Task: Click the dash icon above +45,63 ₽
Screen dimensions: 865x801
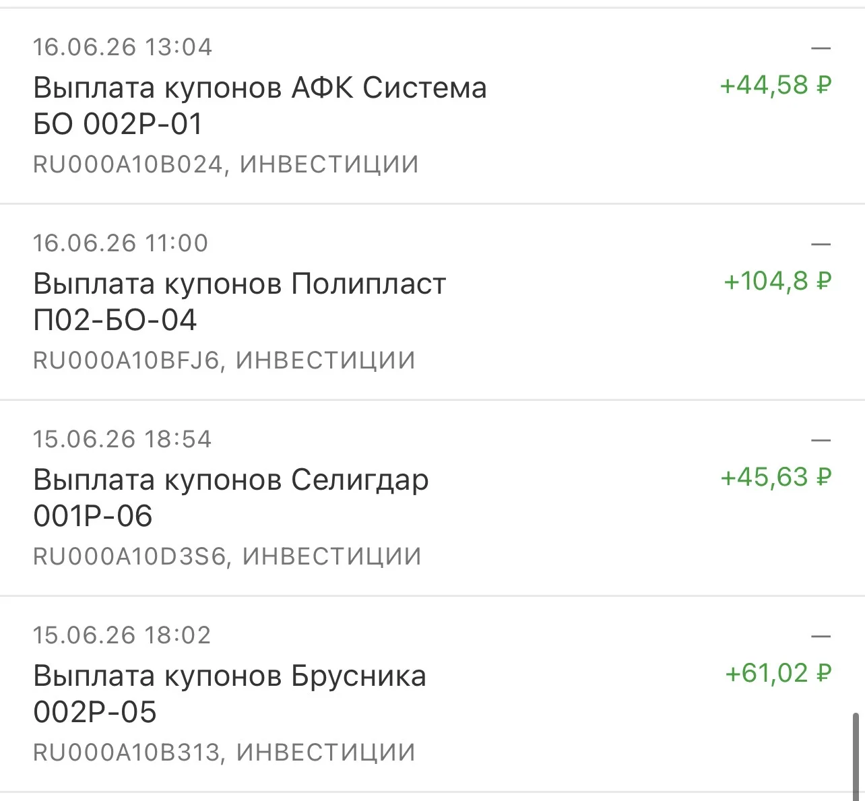Action: coord(821,441)
